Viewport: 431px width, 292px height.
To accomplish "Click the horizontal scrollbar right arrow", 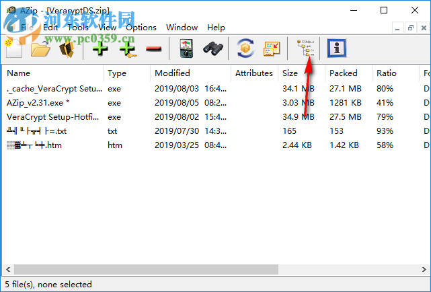I will 424,269.
